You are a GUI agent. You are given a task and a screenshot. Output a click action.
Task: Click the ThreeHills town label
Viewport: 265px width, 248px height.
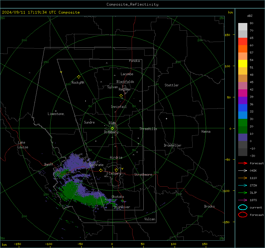pos(148,129)
